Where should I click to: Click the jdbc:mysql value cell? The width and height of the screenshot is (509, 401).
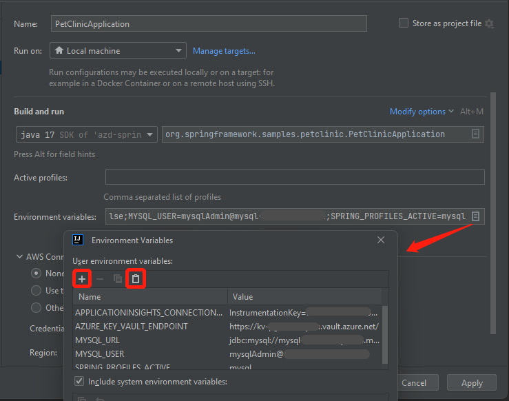coord(304,340)
